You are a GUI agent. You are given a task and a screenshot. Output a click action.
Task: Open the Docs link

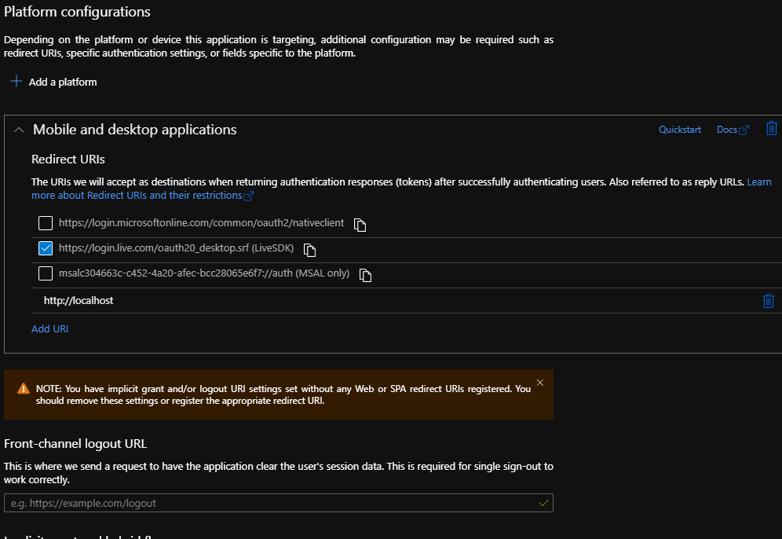coord(726,130)
